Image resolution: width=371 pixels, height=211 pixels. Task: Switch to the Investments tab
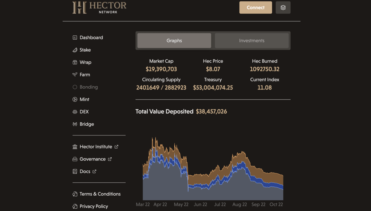pyautogui.click(x=252, y=40)
